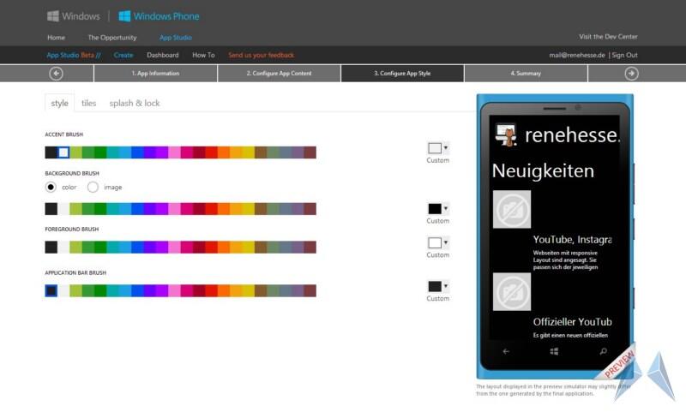Select the color radio button for background
Image resolution: width=686 pixels, height=412 pixels.
coord(51,187)
